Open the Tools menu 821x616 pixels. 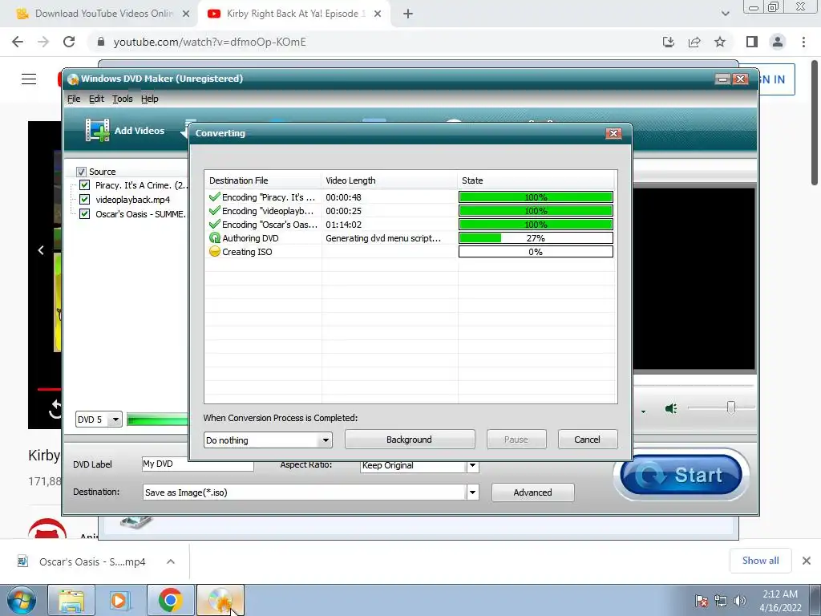click(x=122, y=99)
